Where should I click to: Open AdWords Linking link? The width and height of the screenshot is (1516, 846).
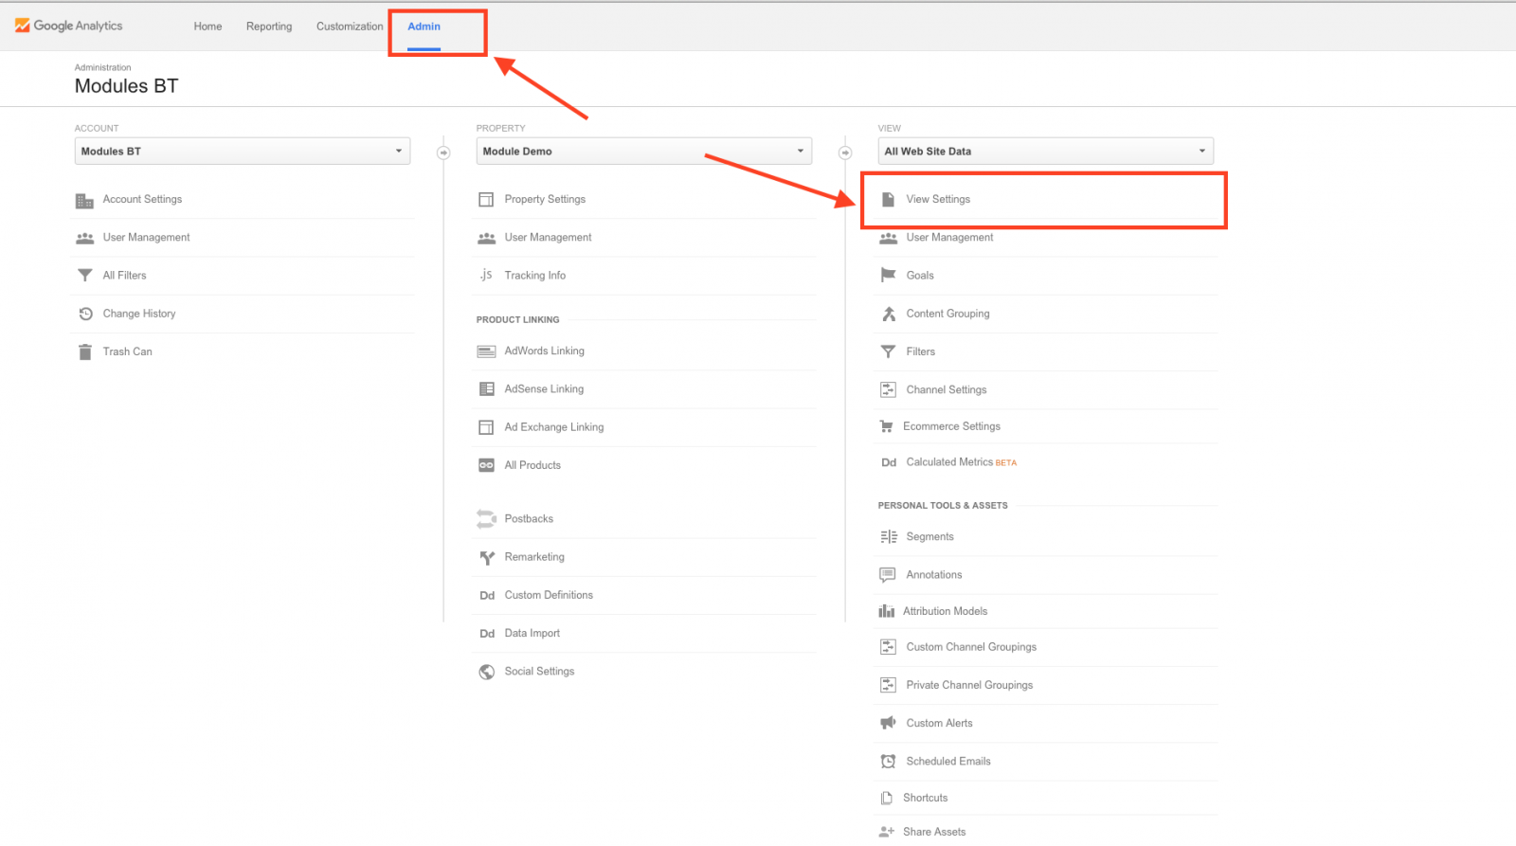click(544, 351)
